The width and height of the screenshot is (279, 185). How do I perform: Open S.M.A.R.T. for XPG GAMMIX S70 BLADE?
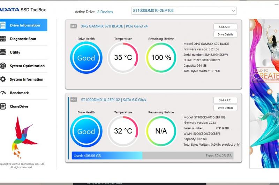pos(225,27)
